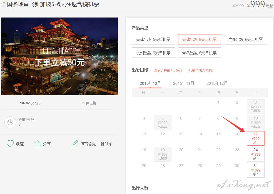Click calendar date 12

click(x=163, y=134)
